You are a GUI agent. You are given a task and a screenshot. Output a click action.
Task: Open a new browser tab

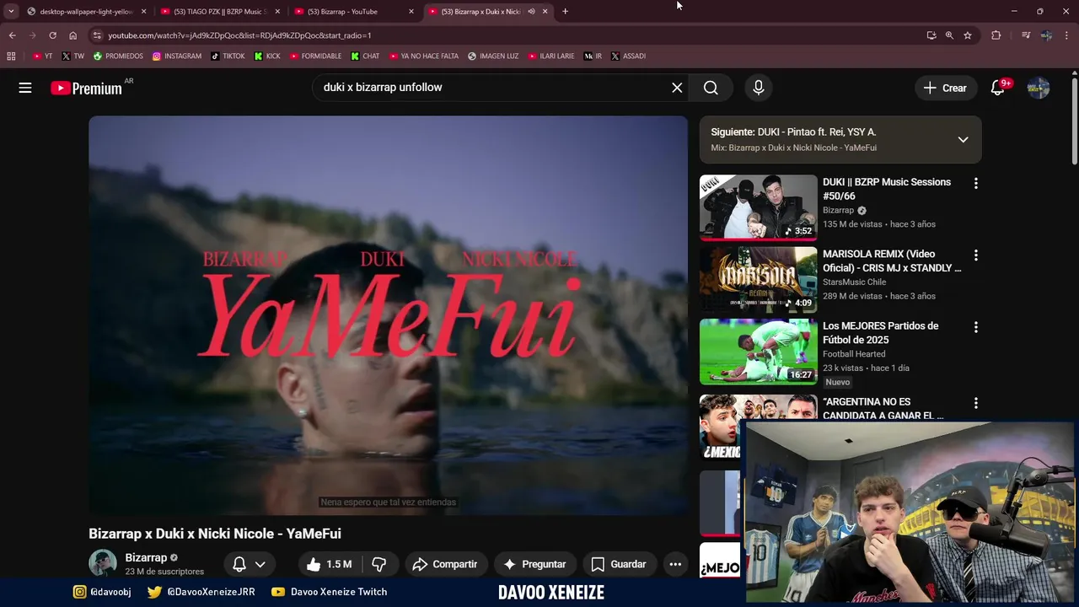pyautogui.click(x=565, y=12)
